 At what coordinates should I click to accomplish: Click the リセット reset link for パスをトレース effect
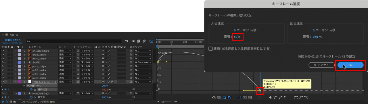[x=105, y=85]
